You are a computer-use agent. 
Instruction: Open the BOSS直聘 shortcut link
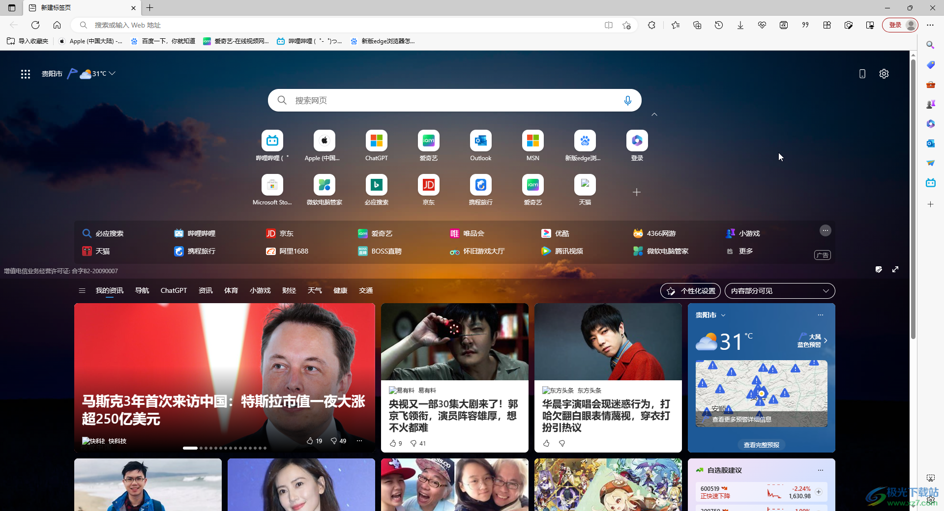380,251
